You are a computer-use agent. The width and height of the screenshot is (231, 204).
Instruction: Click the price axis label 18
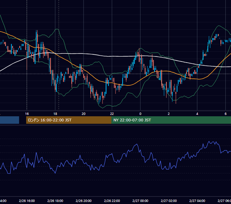[55, 114]
